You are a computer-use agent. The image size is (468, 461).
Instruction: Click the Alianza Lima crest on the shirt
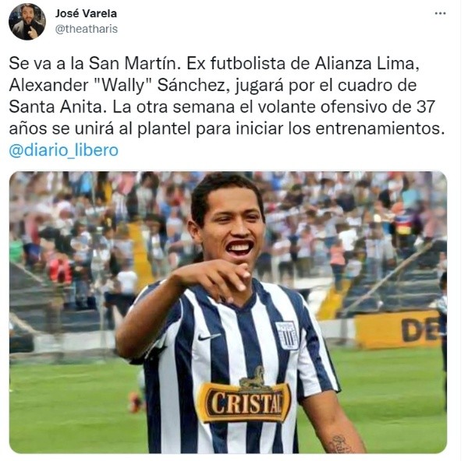[286, 335]
